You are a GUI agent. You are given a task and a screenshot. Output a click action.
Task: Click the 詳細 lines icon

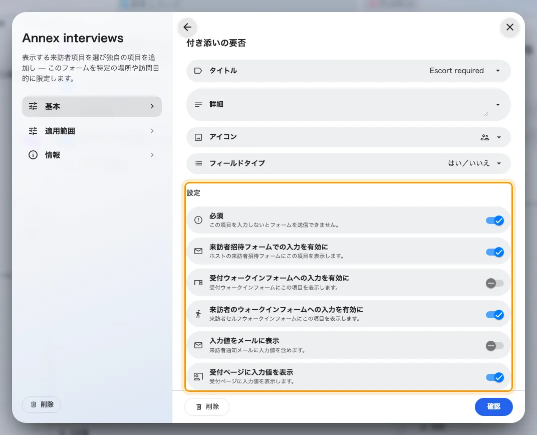pos(198,104)
